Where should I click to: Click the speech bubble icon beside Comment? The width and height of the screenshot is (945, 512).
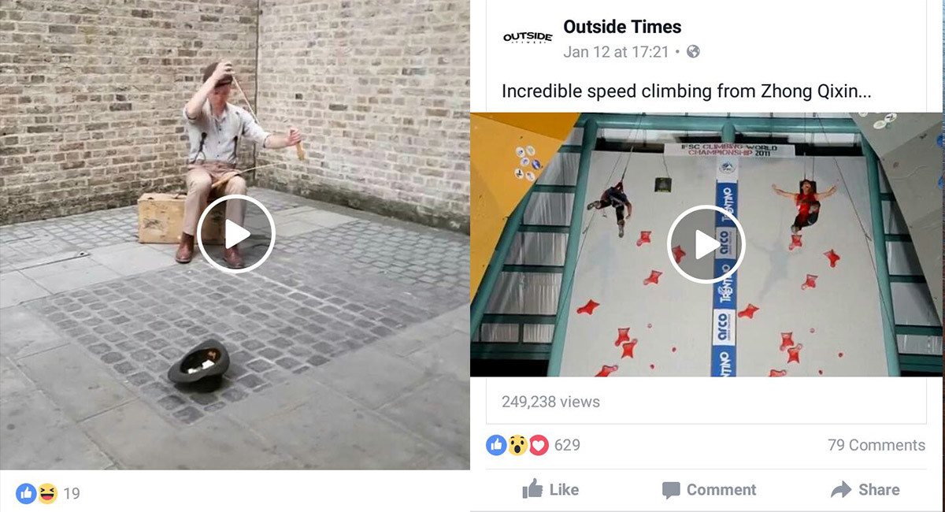click(x=671, y=491)
